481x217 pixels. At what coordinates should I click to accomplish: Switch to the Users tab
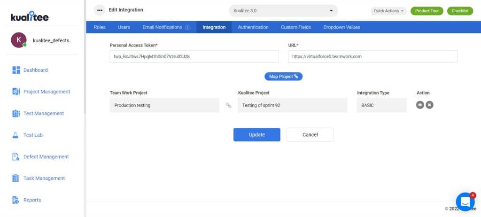coord(124,27)
